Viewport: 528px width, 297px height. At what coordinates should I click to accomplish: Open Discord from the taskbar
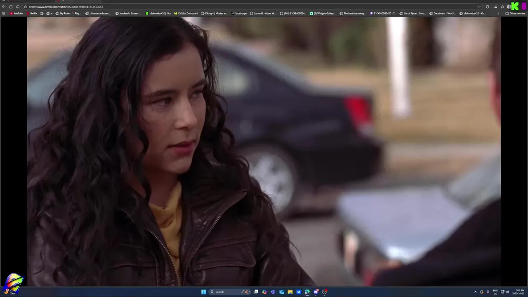(316, 292)
